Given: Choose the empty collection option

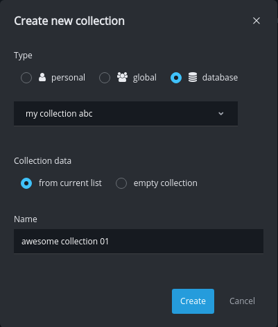Looking at the screenshot, I should pyautogui.click(x=121, y=183).
